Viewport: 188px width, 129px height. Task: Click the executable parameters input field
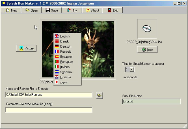point(49,110)
